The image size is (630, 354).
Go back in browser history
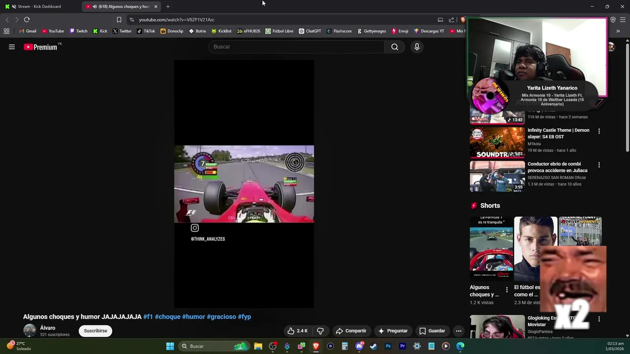coord(7,20)
